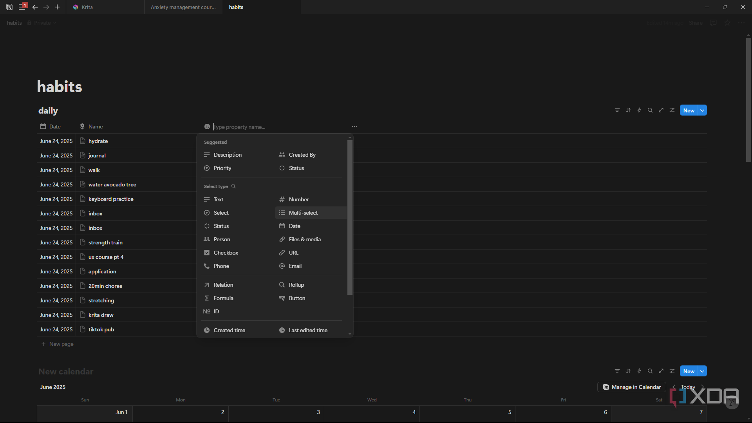Expand calendar New button dropdown arrow
Viewport: 752px width, 423px height.
point(702,371)
